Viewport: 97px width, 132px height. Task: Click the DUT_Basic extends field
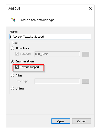(57, 54)
